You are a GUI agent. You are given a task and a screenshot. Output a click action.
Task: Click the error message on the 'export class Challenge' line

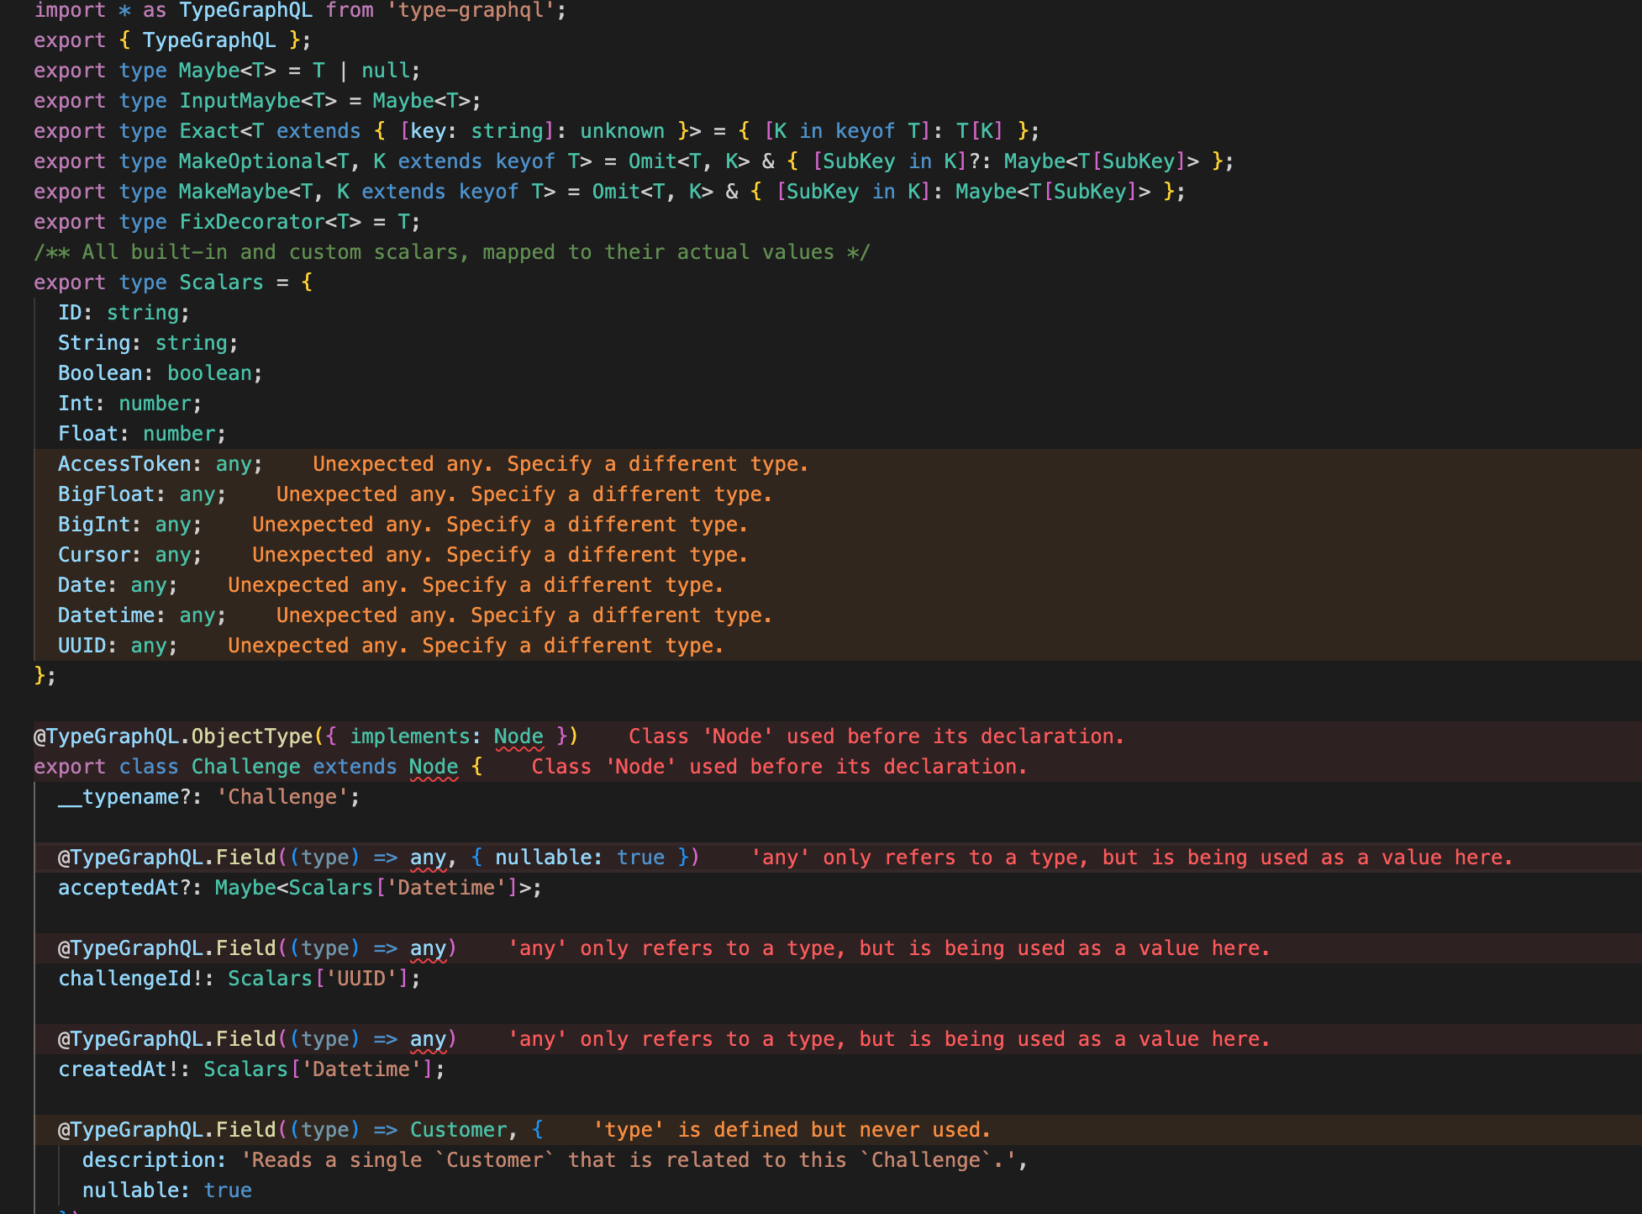click(x=779, y=767)
